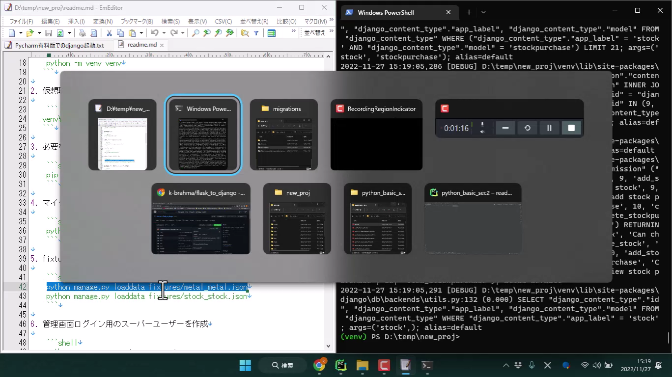Click the Copy icon in toolbar

click(x=120, y=33)
